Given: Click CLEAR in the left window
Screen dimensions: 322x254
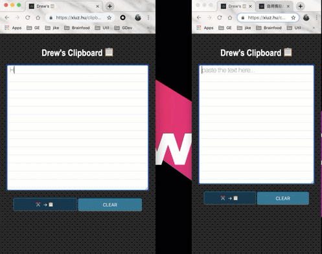Looking at the screenshot, I should tap(110, 205).
